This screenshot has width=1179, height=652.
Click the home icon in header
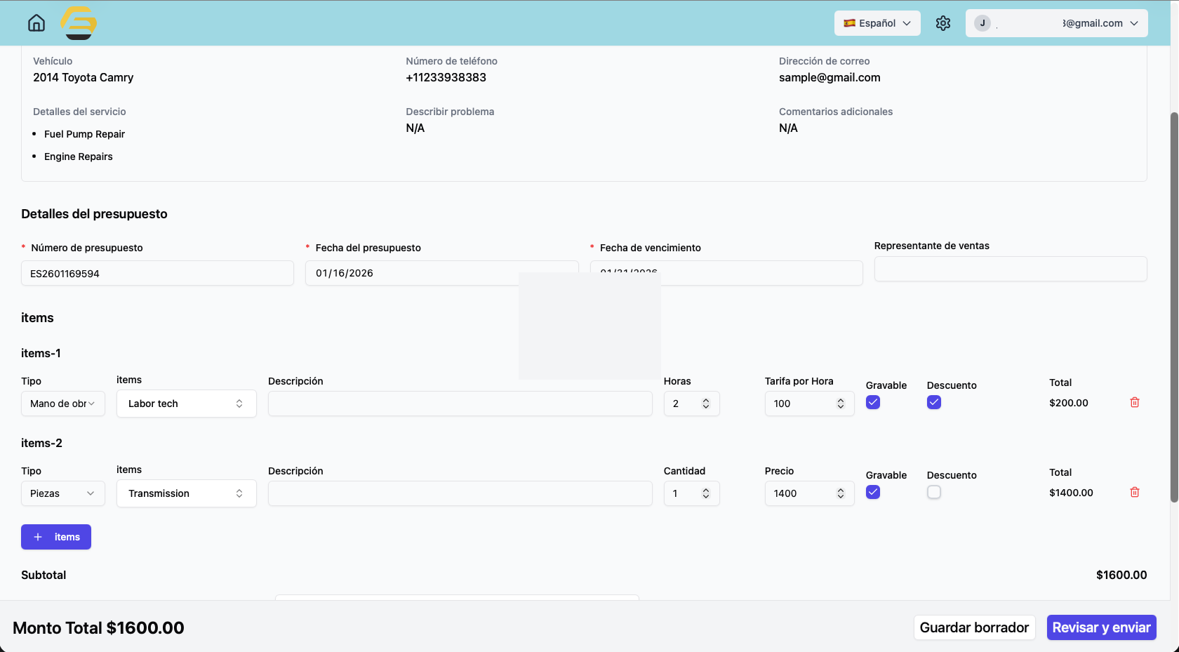coord(36,23)
